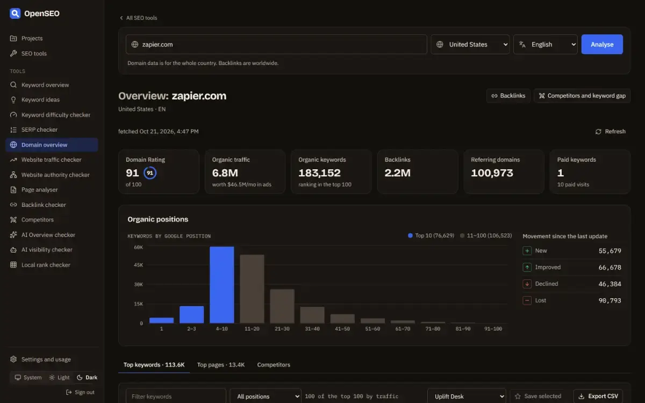Open SEO tools via its wrench icon
This screenshot has width=645, height=403.
pos(13,53)
